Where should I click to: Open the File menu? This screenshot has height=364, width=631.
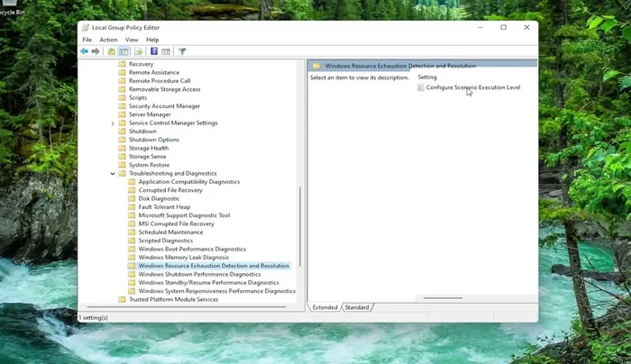point(87,40)
